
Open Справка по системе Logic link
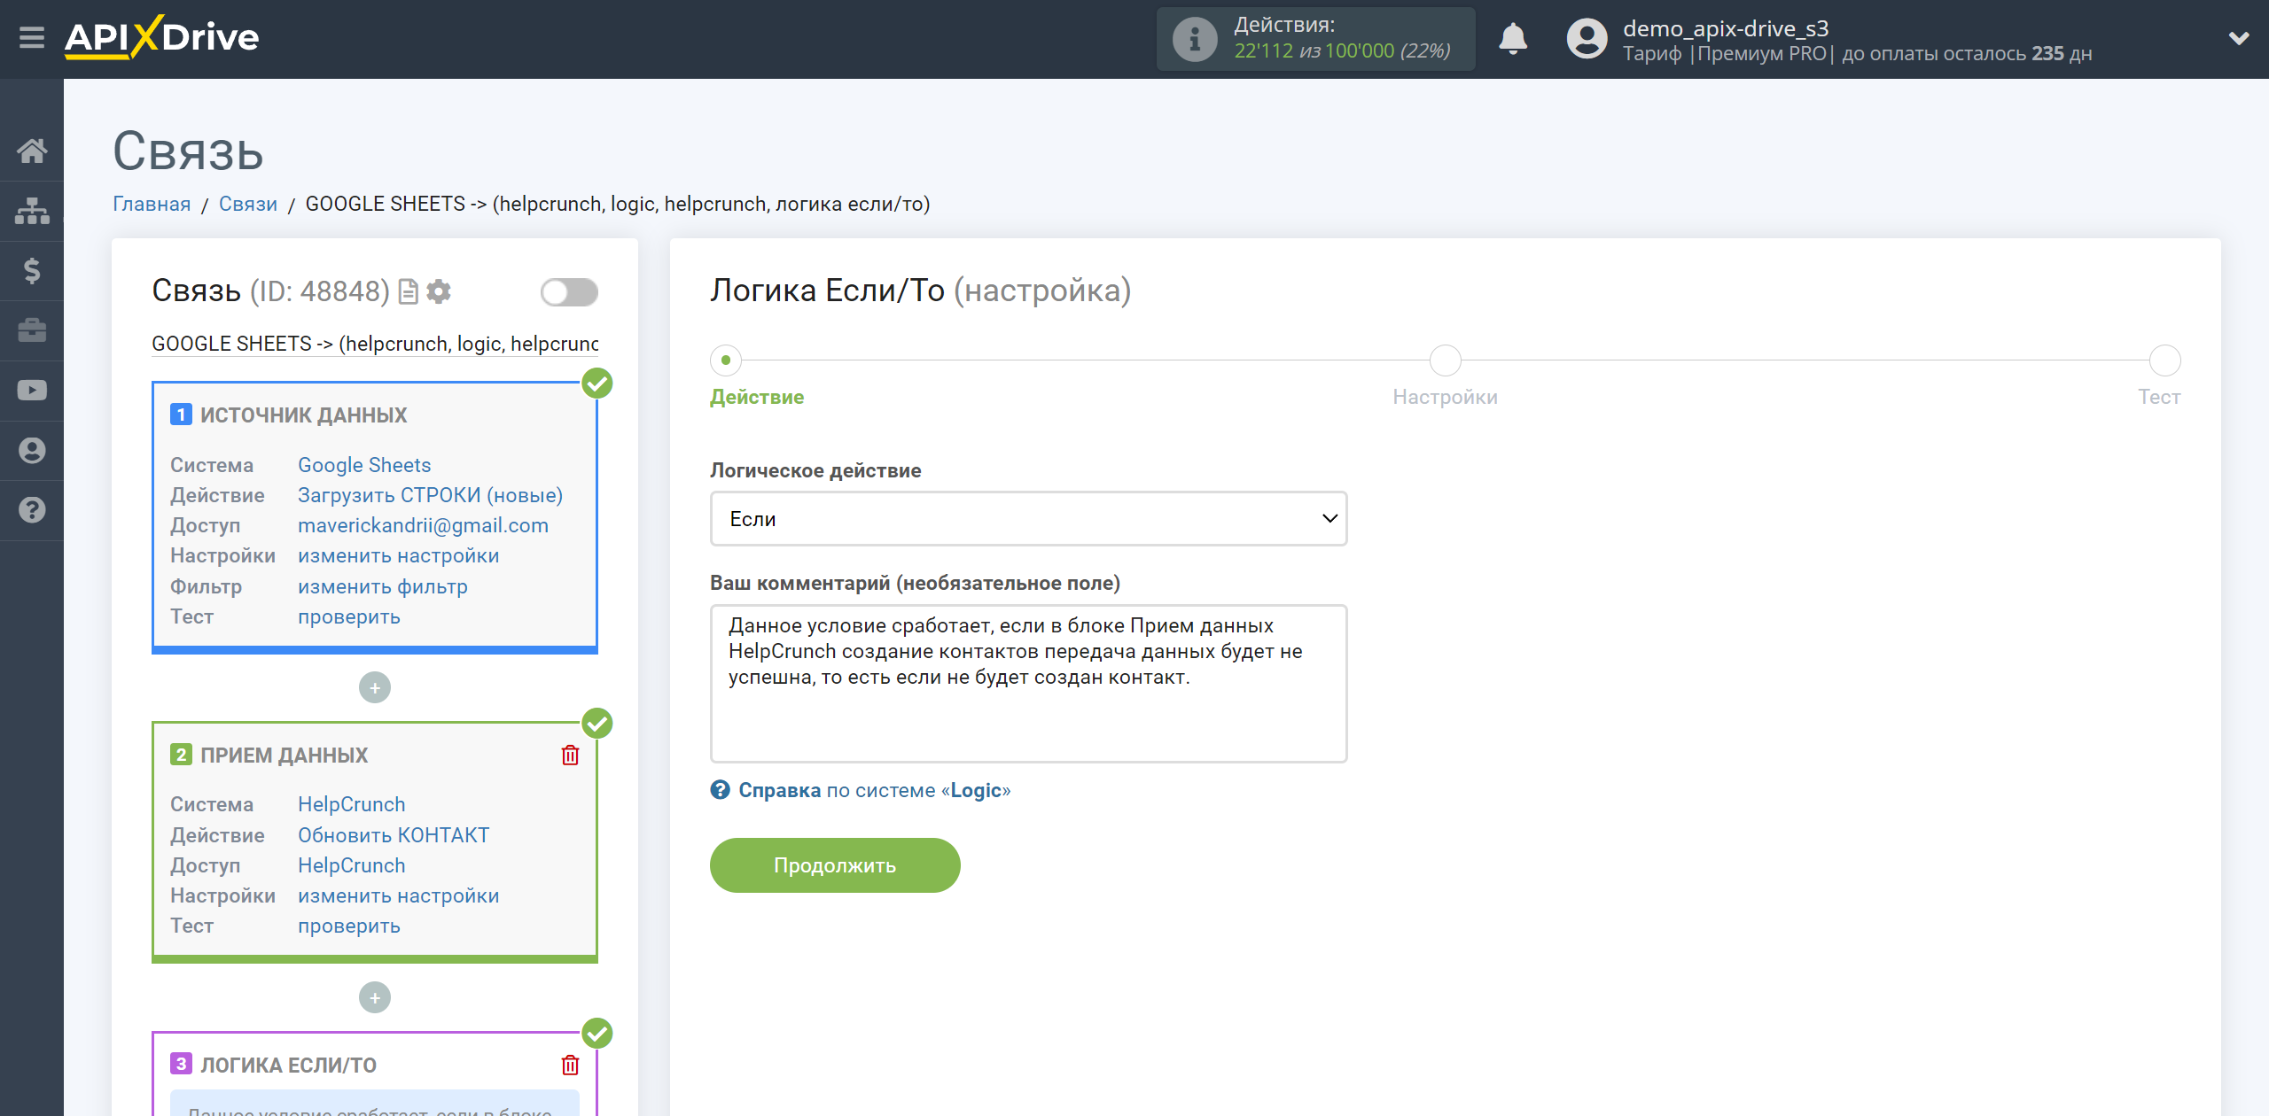point(874,790)
